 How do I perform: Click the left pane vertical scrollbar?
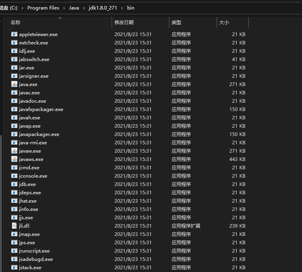(1, 198)
